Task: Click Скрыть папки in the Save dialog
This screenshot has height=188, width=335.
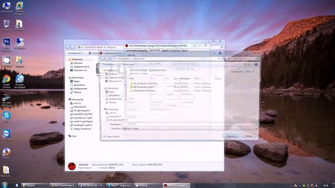Action: click(112, 136)
